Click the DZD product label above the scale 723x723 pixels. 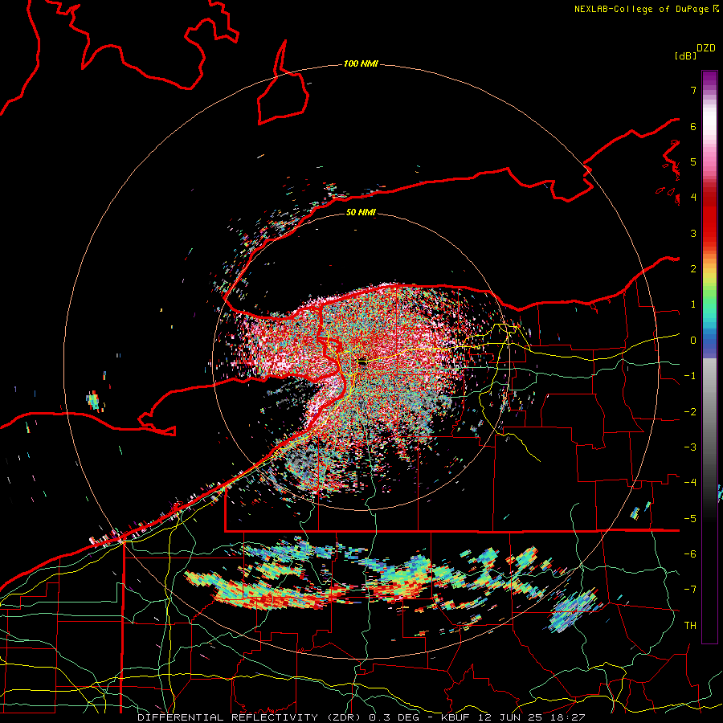(x=706, y=48)
